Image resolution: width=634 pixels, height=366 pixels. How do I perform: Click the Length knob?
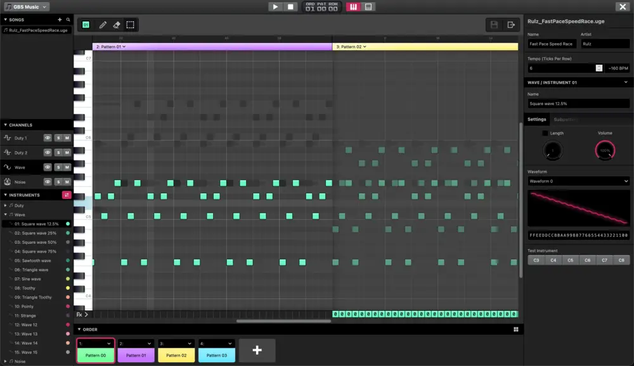(552, 150)
